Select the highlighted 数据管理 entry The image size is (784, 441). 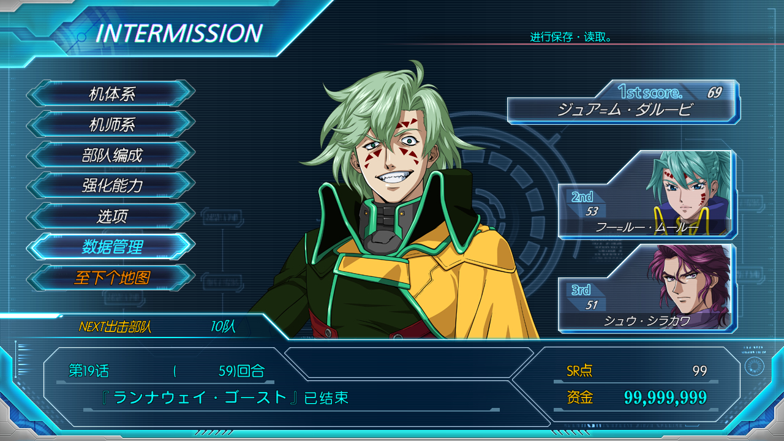(111, 247)
